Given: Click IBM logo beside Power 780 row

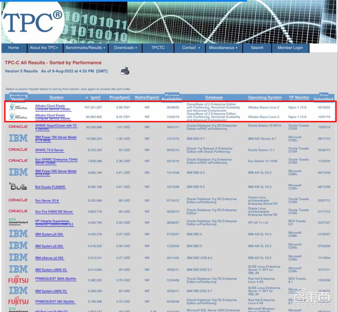Looking at the screenshot, I should point(18,138).
